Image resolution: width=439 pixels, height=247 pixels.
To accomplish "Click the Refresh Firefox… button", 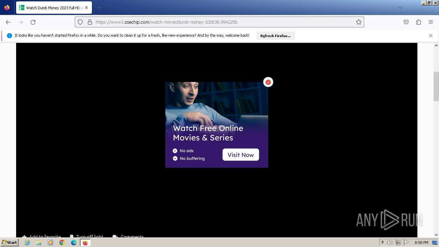I will pos(275,36).
